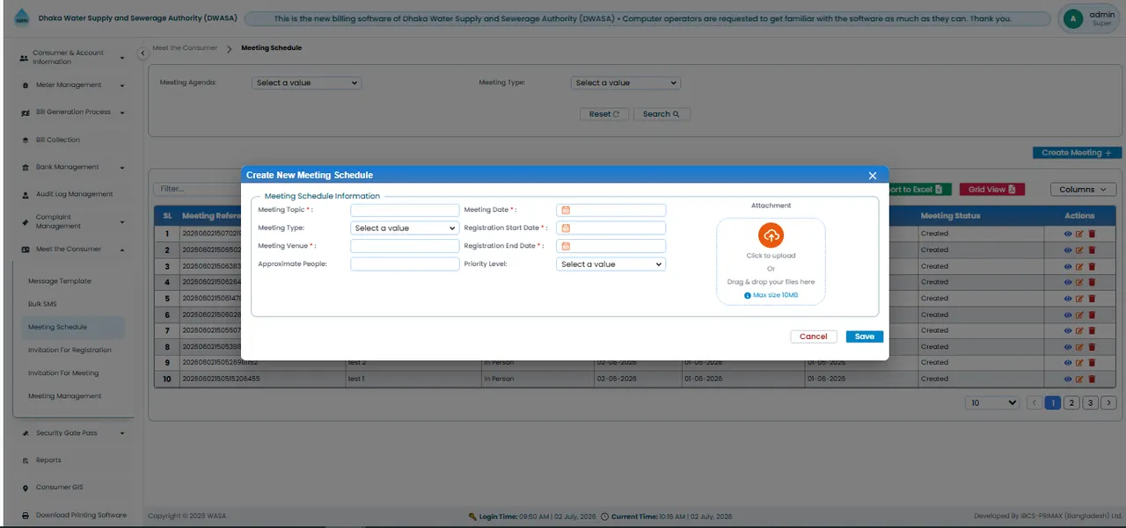Open the Meeting Management submenu item

[x=65, y=396]
